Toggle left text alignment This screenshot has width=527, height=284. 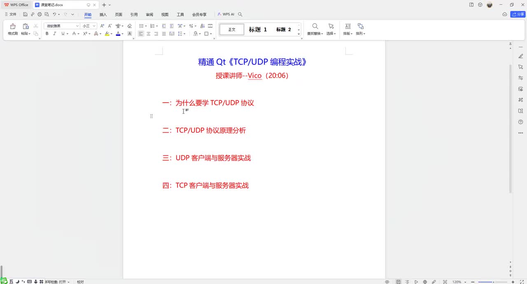[141, 34]
